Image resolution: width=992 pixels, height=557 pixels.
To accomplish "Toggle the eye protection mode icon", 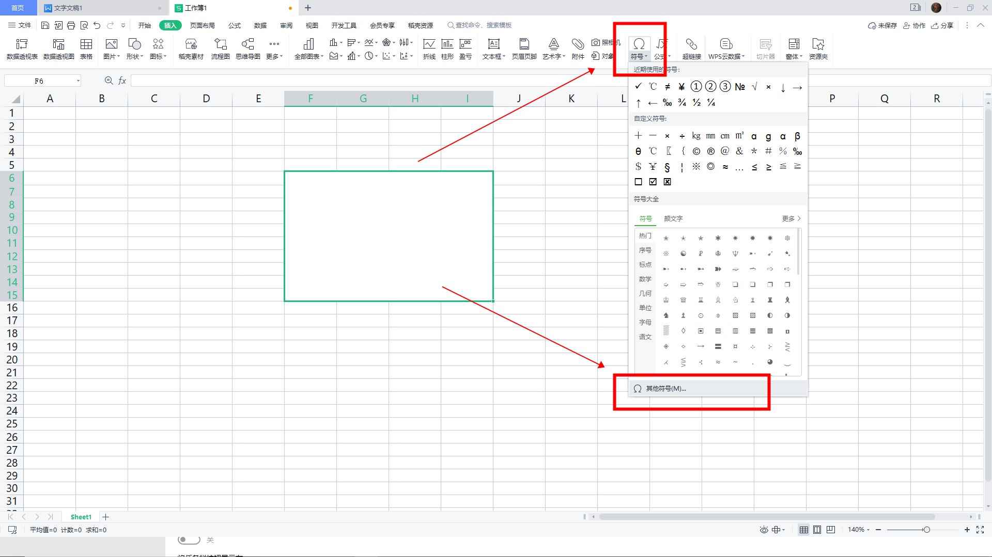I will (x=764, y=530).
